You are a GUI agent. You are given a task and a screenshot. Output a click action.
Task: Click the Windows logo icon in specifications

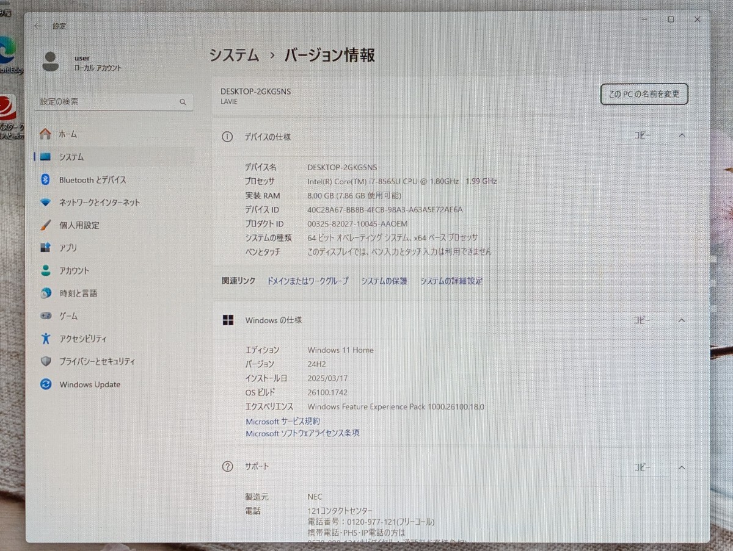click(228, 320)
